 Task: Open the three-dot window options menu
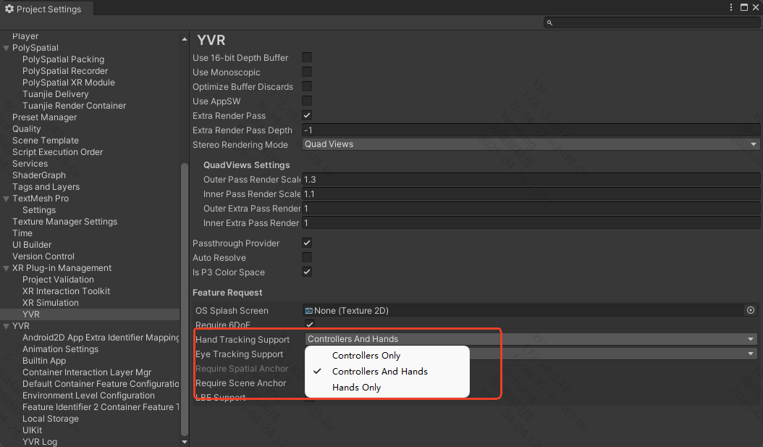[x=730, y=7]
